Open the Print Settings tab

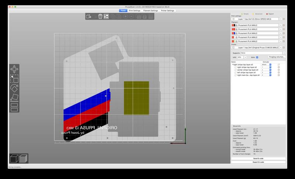pos(135,11)
